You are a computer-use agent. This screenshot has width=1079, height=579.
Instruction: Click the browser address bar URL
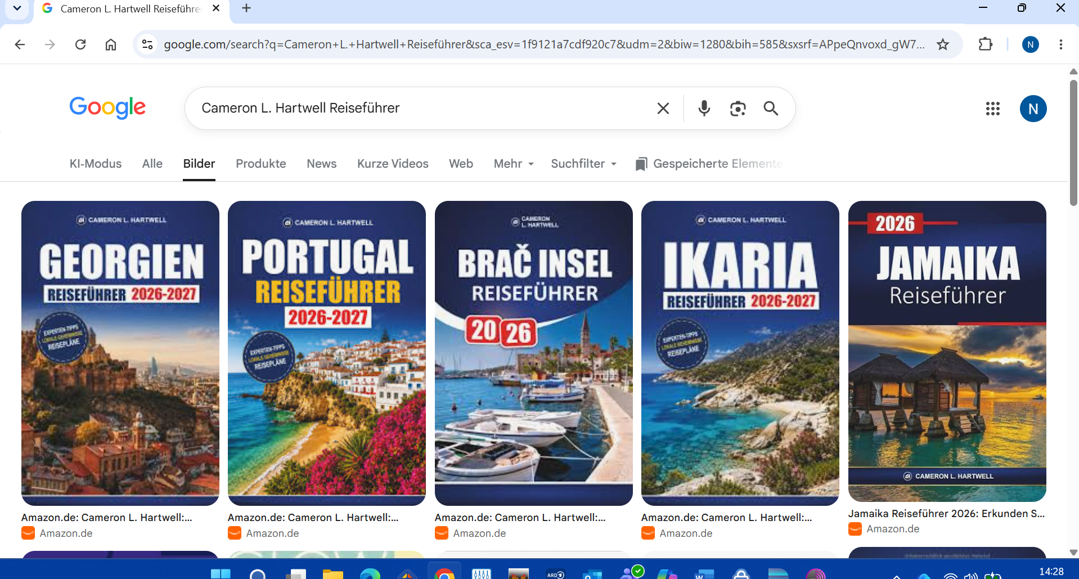(543, 44)
